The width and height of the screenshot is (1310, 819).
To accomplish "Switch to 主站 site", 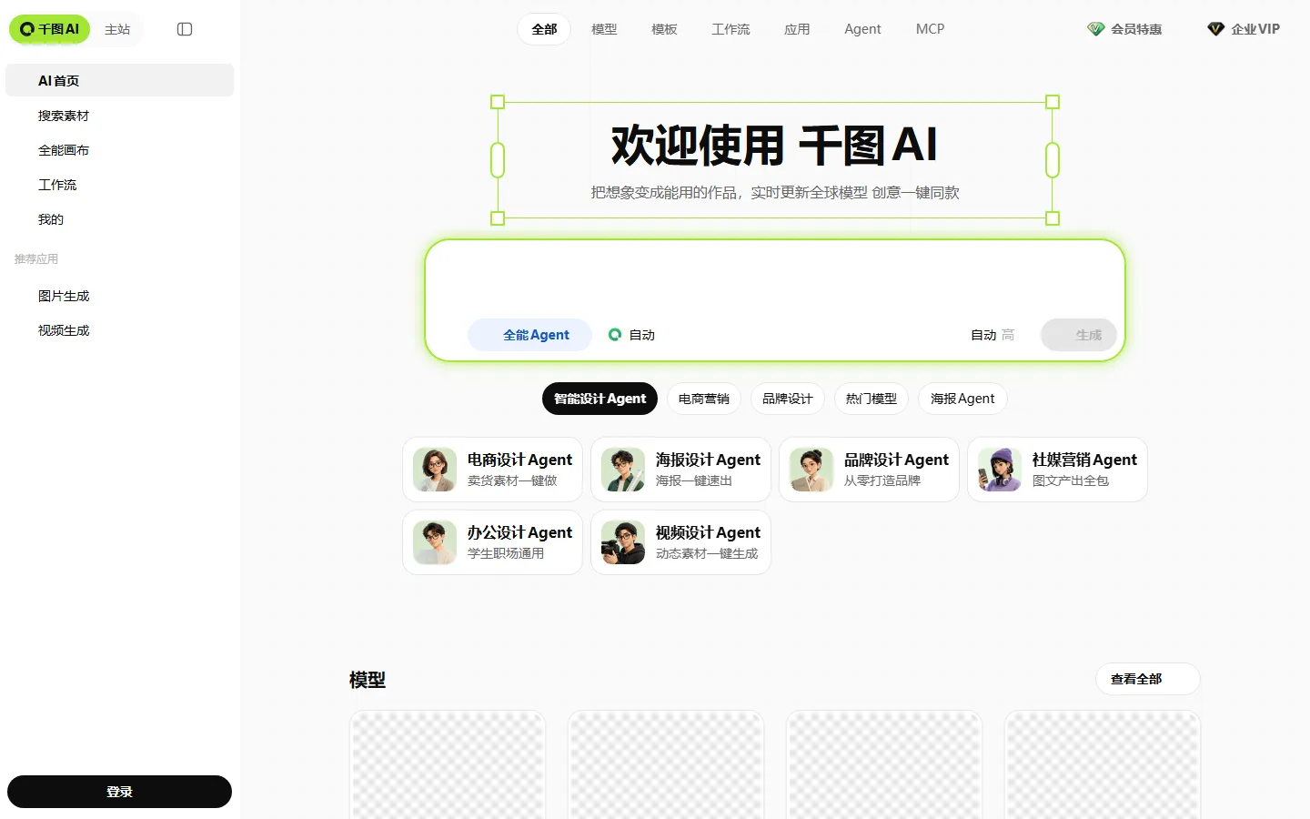I will point(117,29).
